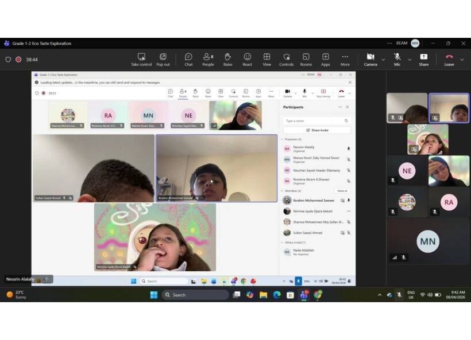This screenshot has width=471, height=340.
Task: Open the Apps menu in the main toolbar
Action: (325, 59)
